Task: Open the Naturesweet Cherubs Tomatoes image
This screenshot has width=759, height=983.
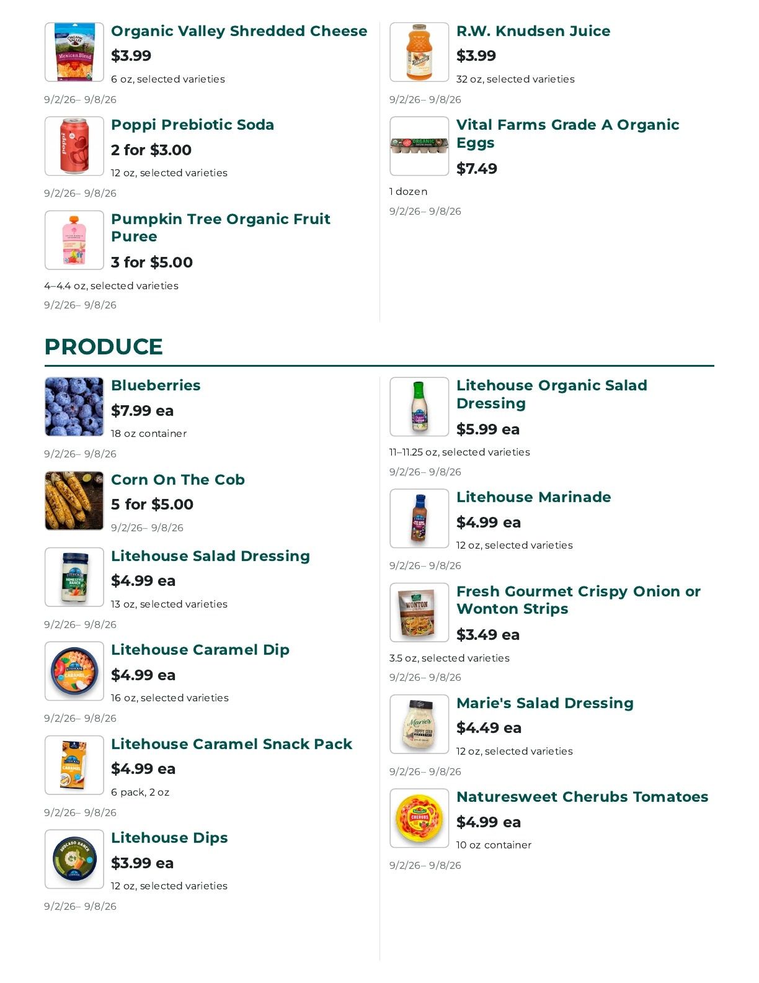Action: pyautogui.click(x=419, y=818)
